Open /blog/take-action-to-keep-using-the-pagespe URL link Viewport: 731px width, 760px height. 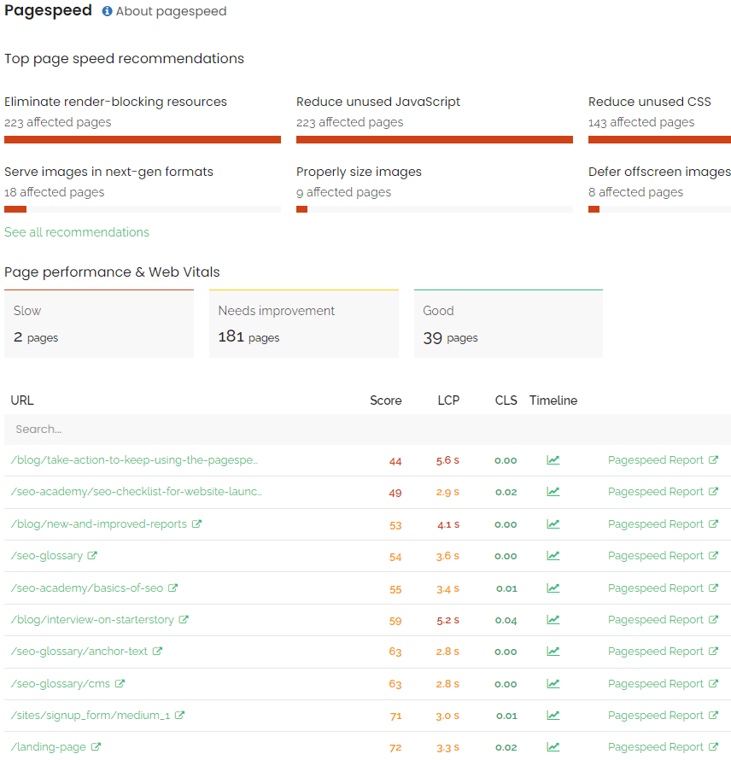(x=134, y=460)
